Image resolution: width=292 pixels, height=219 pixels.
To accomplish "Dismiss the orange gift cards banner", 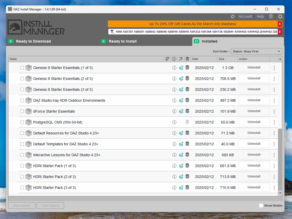I will click(280, 24).
